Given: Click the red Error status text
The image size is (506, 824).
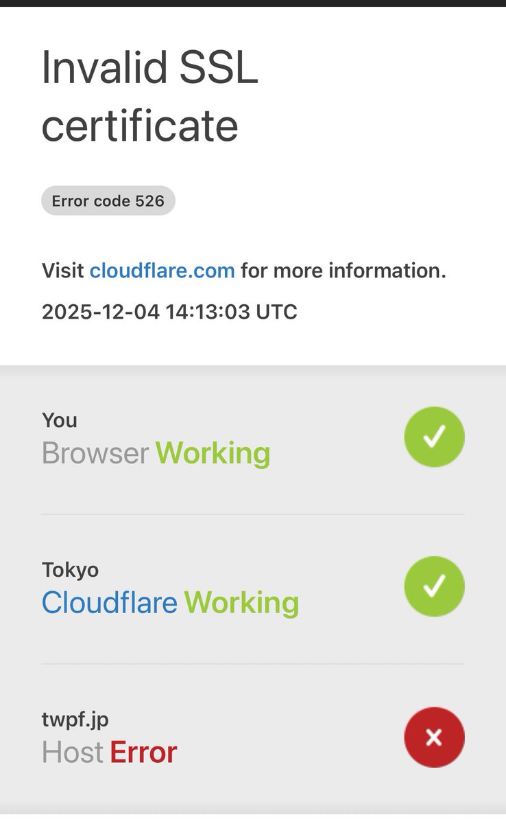Looking at the screenshot, I should click(x=143, y=753).
